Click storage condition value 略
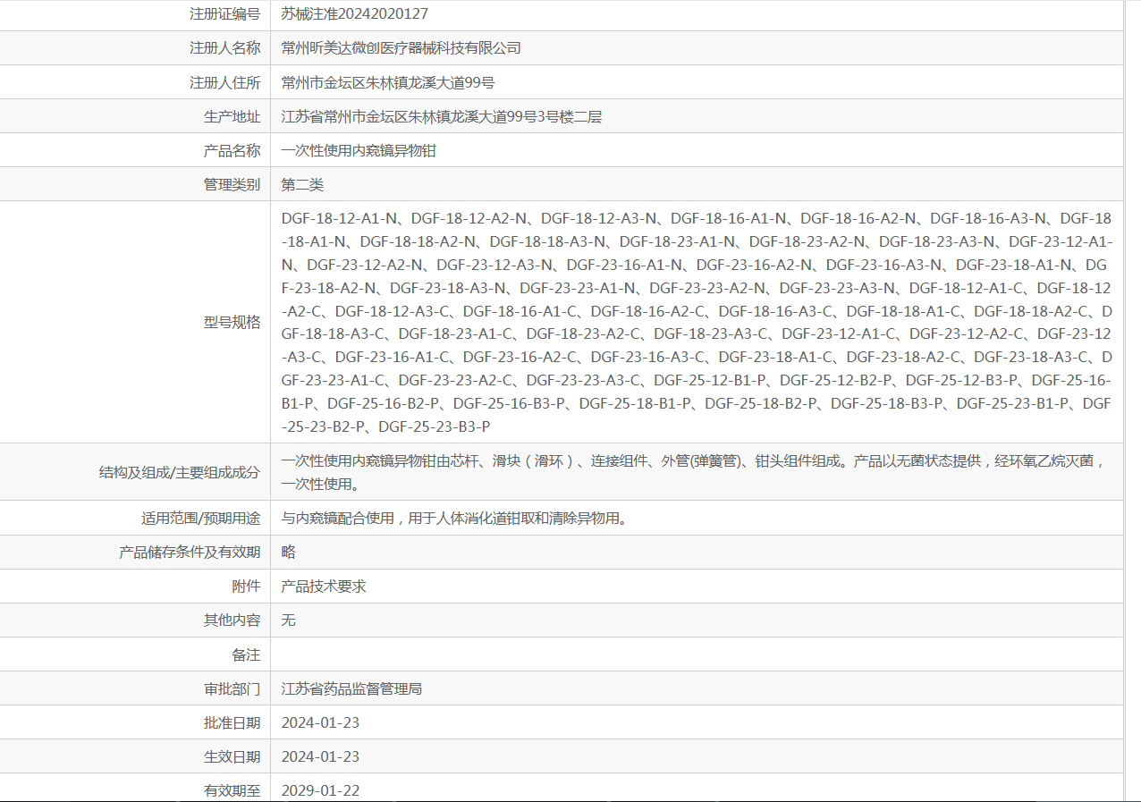Screen dimensions: 1141x802 pyautogui.click(x=288, y=552)
